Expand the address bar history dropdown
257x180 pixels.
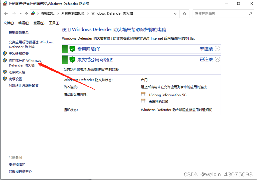pyautogui.click(x=175, y=14)
